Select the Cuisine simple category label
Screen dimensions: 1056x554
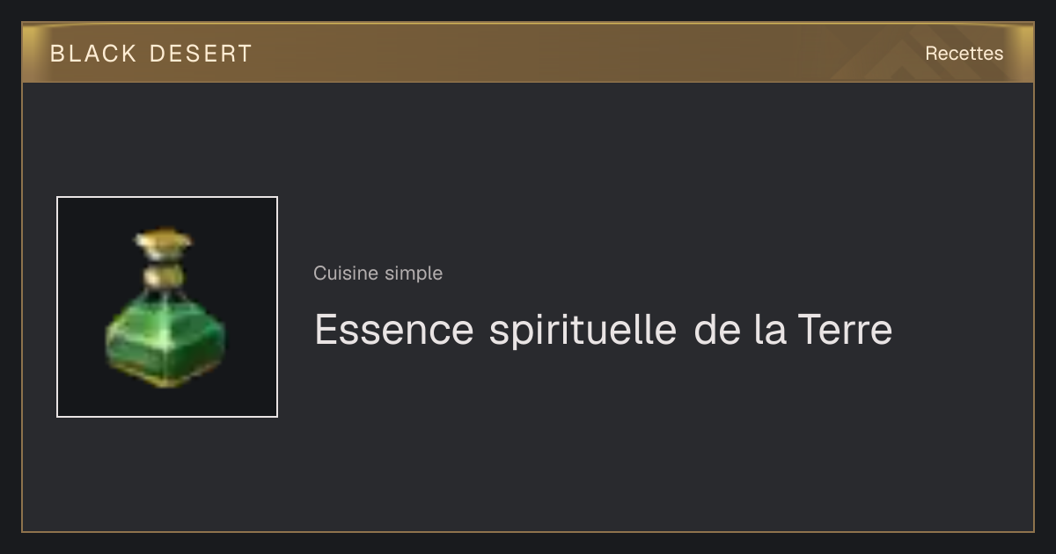(x=378, y=273)
